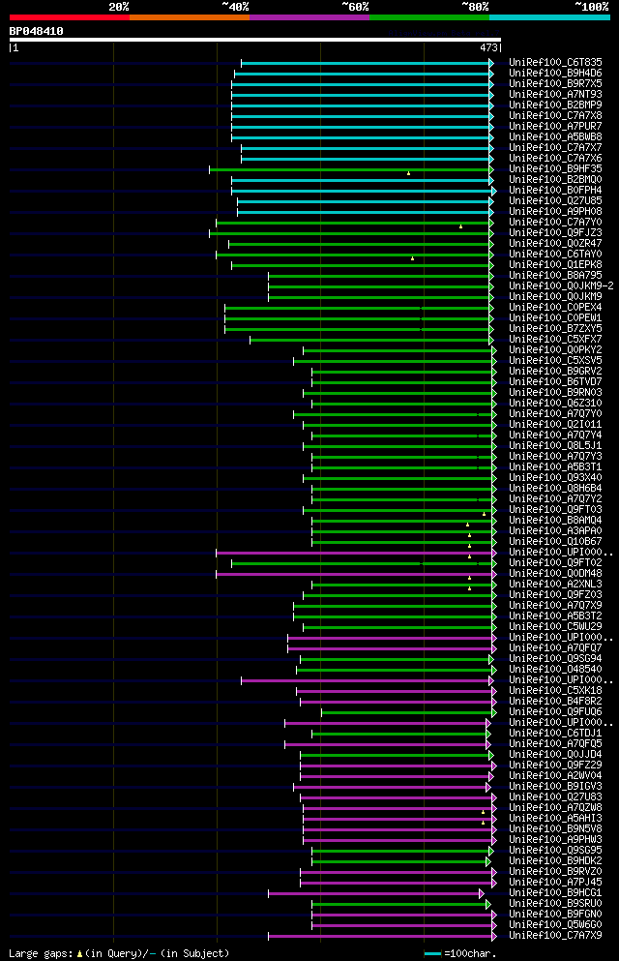The height and width of the screenshot is (961, 619).
Task: Open the UniRef100_Q8L5J1 entry
Action: (555, 445)
